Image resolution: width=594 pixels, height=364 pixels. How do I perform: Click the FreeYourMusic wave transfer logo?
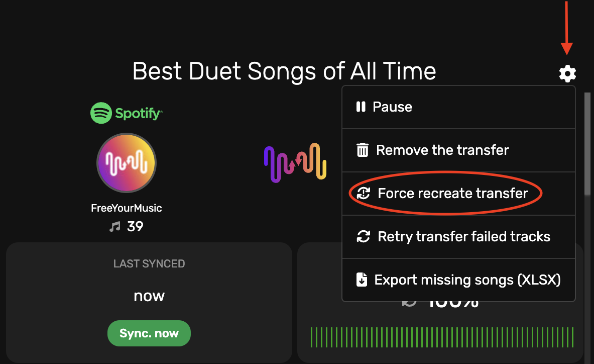pyautogui.click(x=295, y=162)
